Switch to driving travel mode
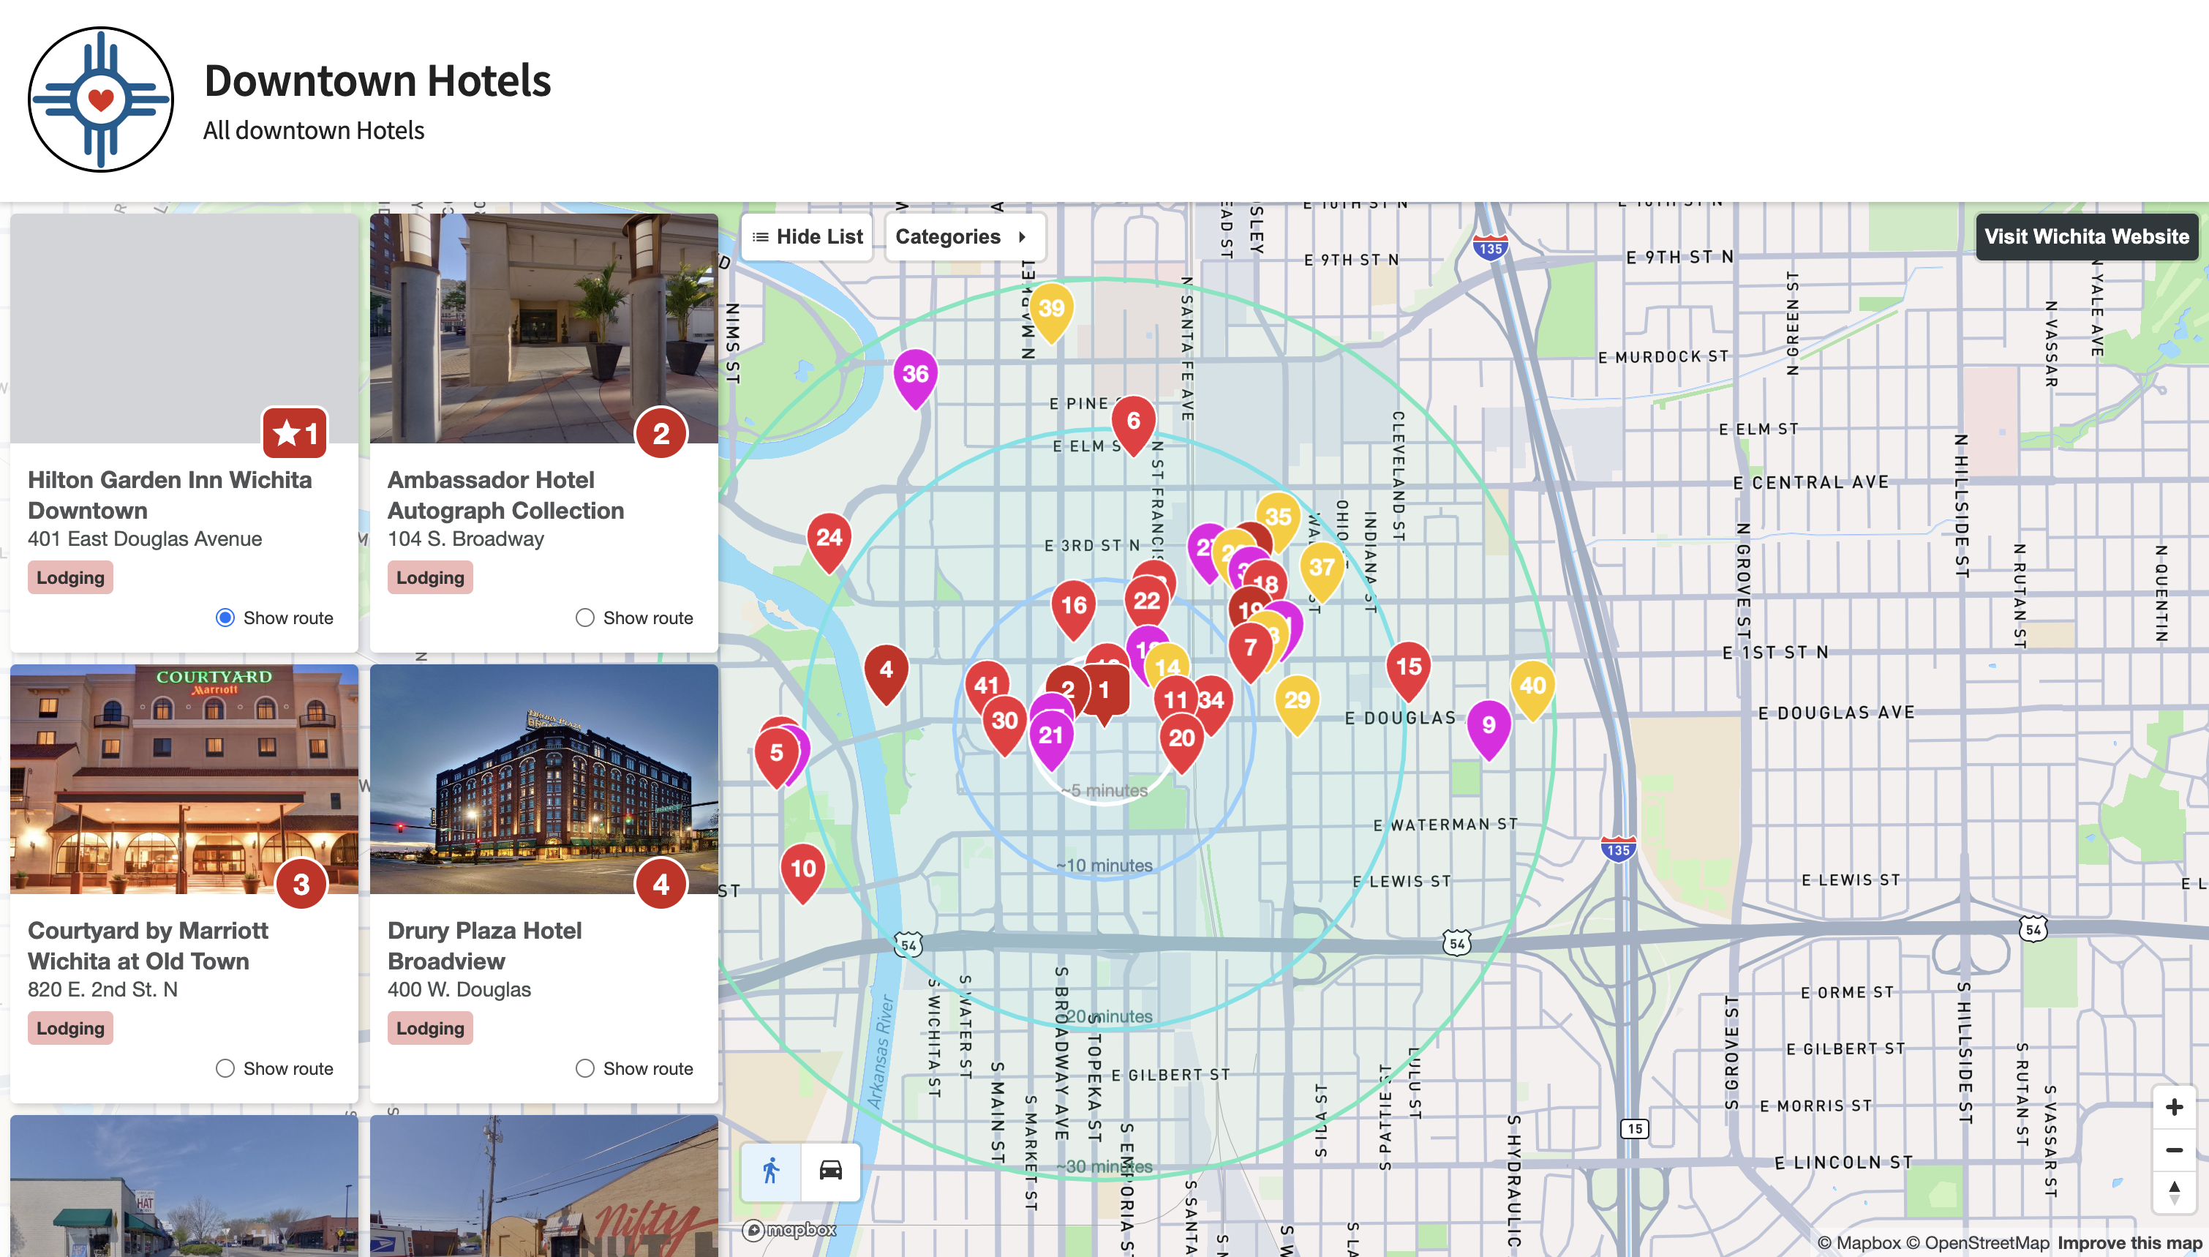Viewport: 2209px width, 1257px height. point(830,1171)
